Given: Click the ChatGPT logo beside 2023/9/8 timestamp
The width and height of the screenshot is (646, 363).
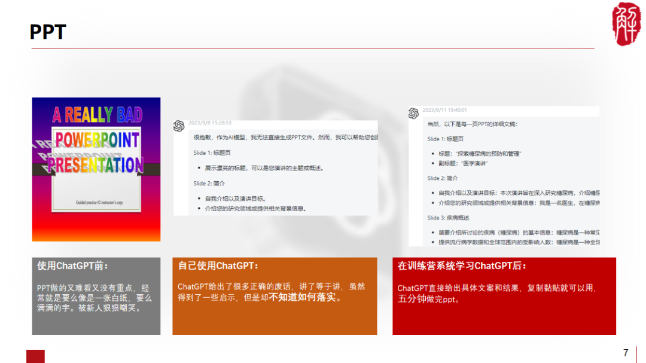Looking at the screenshot, I should coord(179,126).
